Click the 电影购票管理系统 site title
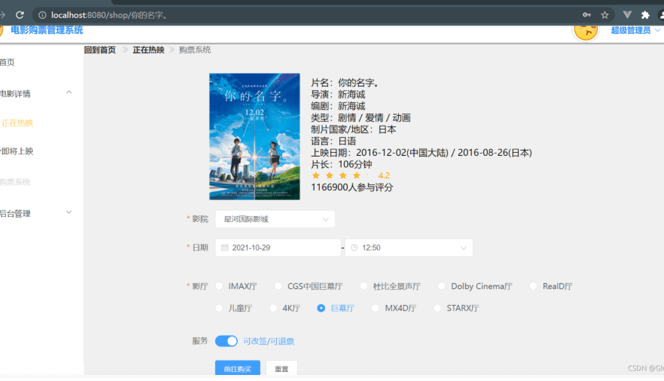 click(46, 30)
